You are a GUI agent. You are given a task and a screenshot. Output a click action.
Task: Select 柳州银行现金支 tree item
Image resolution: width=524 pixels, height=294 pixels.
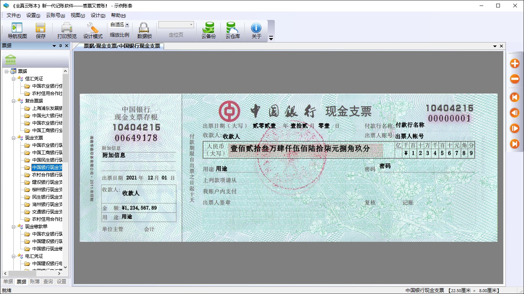pyautogui.click(x=47, y=189)
